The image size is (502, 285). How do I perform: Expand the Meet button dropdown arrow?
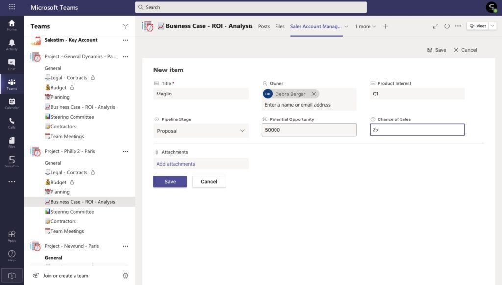493,26
